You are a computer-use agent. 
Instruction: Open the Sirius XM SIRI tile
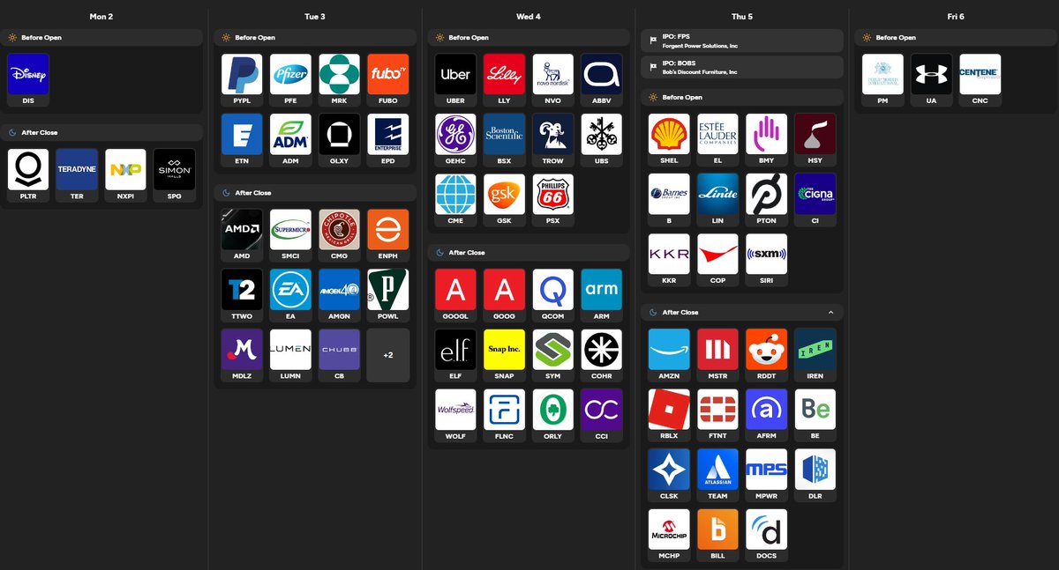coord(766,259)
